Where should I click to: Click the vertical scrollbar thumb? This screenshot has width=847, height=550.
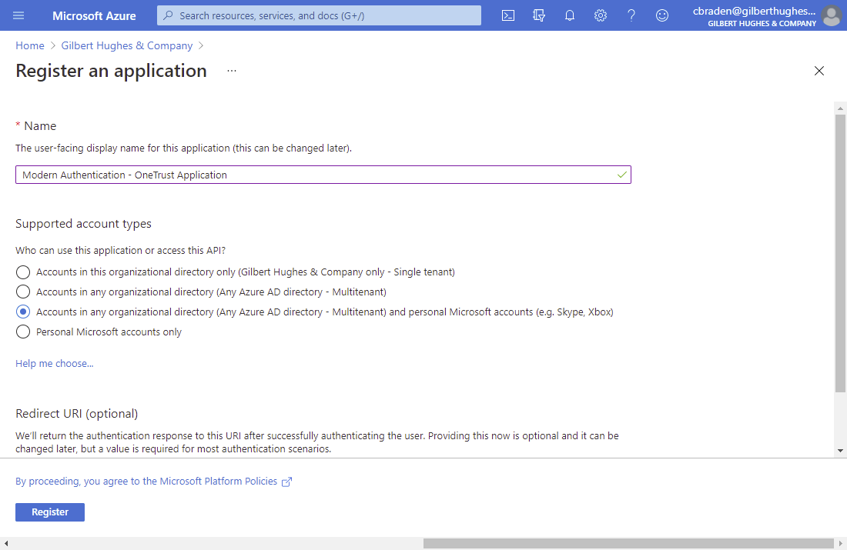[840, 254]
